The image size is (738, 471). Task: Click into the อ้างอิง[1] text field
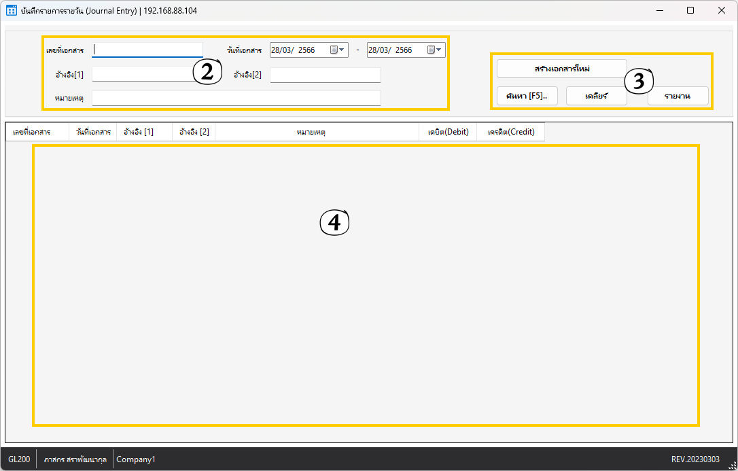(x=143, y=74)
